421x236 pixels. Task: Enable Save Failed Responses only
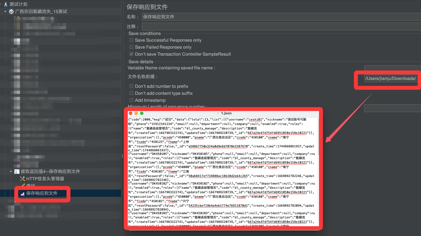click(x=131, y=47)
